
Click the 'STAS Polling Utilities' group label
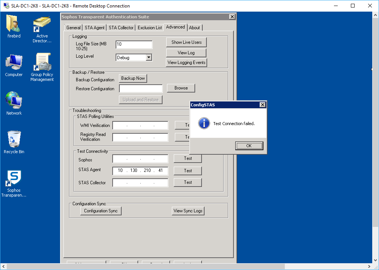95,116
